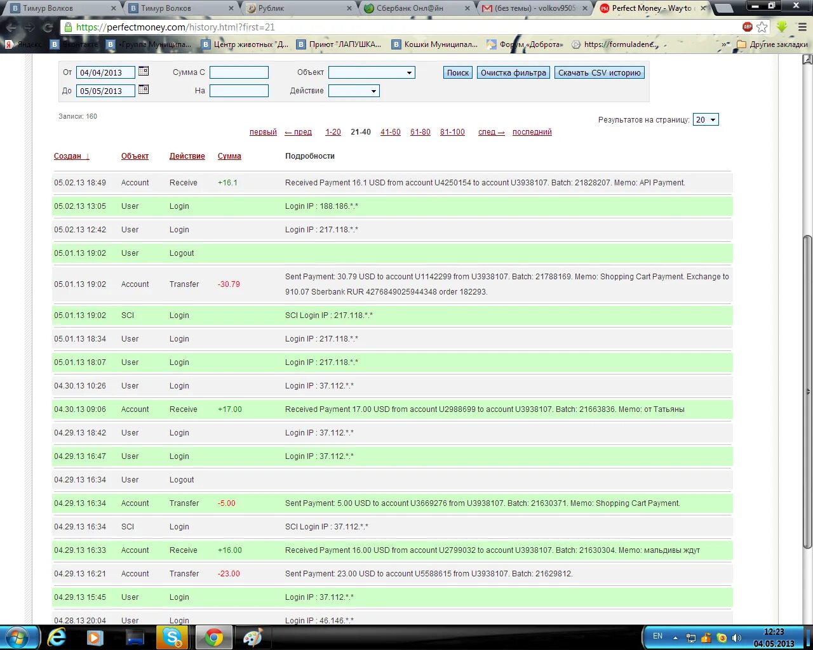
Task: Change results per page dropdown
Action: [x=706, y=119]
